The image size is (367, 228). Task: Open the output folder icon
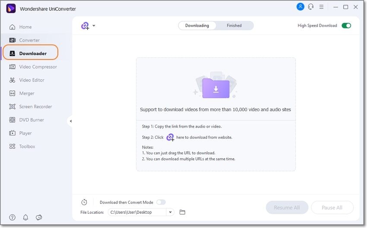182,212
